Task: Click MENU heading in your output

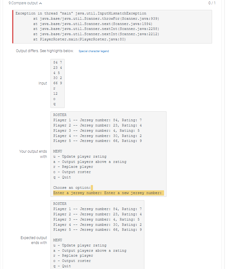Action: tap(58, 151)
